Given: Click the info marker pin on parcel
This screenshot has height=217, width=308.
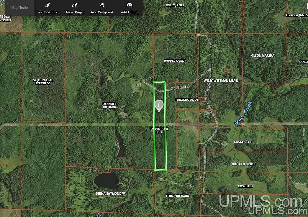Looking at the screenshot, I should coord(159,106).
